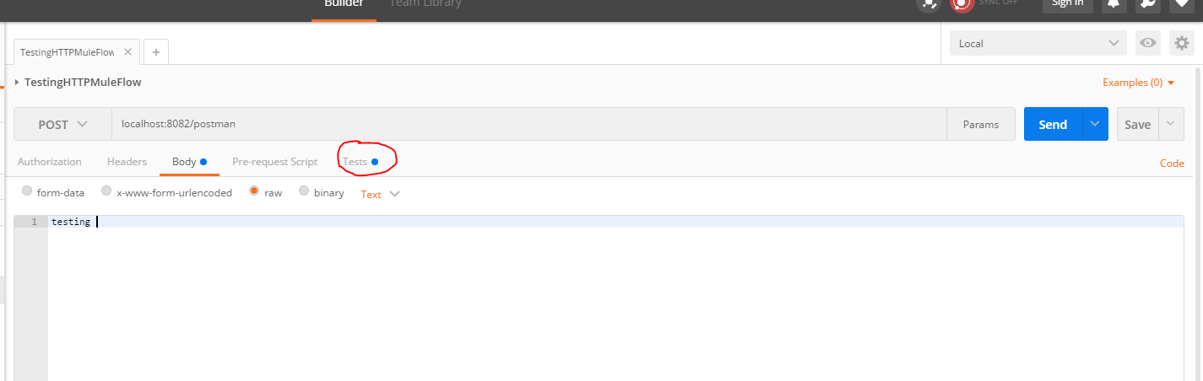Switch to the Headers tab

click(x=127, y=161)
